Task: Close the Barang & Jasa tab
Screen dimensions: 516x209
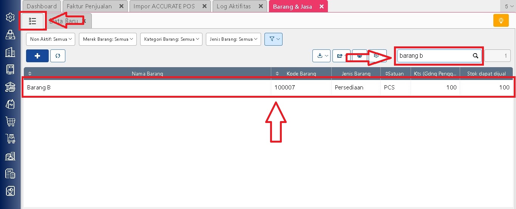Action: 321,6
